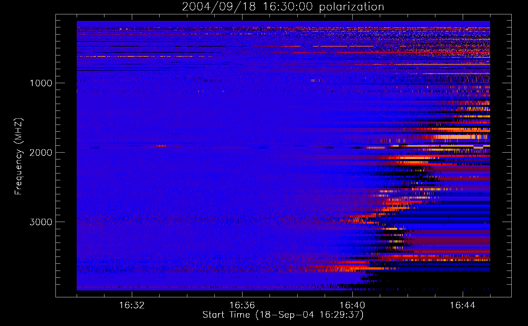The width and height of the screenshot is (528, 326).
Task: Click the 1000 frequency tick label
Action: pyautogui.click(x=41, y=83)
